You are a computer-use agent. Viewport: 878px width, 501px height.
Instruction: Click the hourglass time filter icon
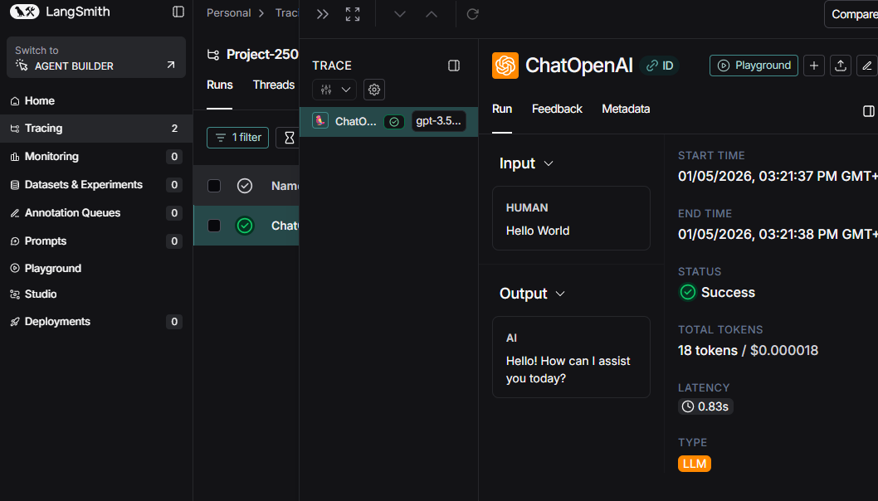coord(288,138)
